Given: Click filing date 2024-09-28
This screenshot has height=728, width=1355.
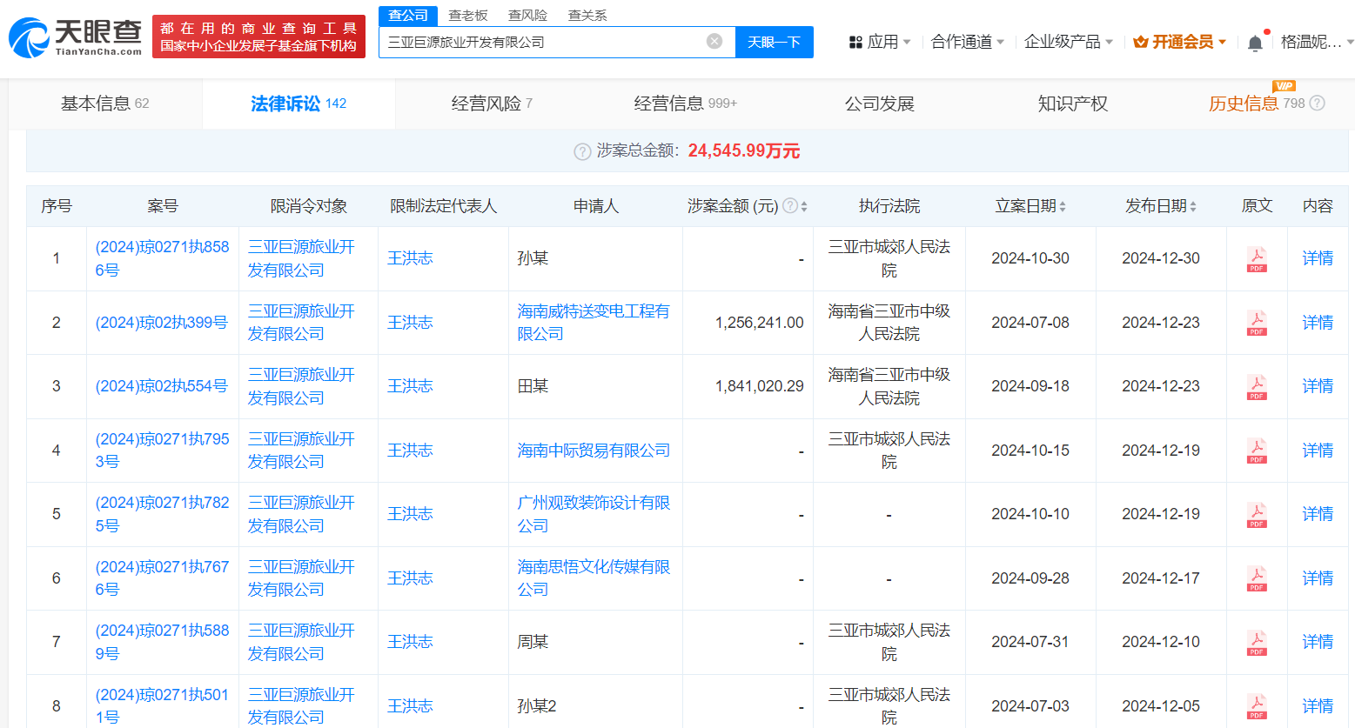Looking at the screenshot, I should coord(1030,578).
